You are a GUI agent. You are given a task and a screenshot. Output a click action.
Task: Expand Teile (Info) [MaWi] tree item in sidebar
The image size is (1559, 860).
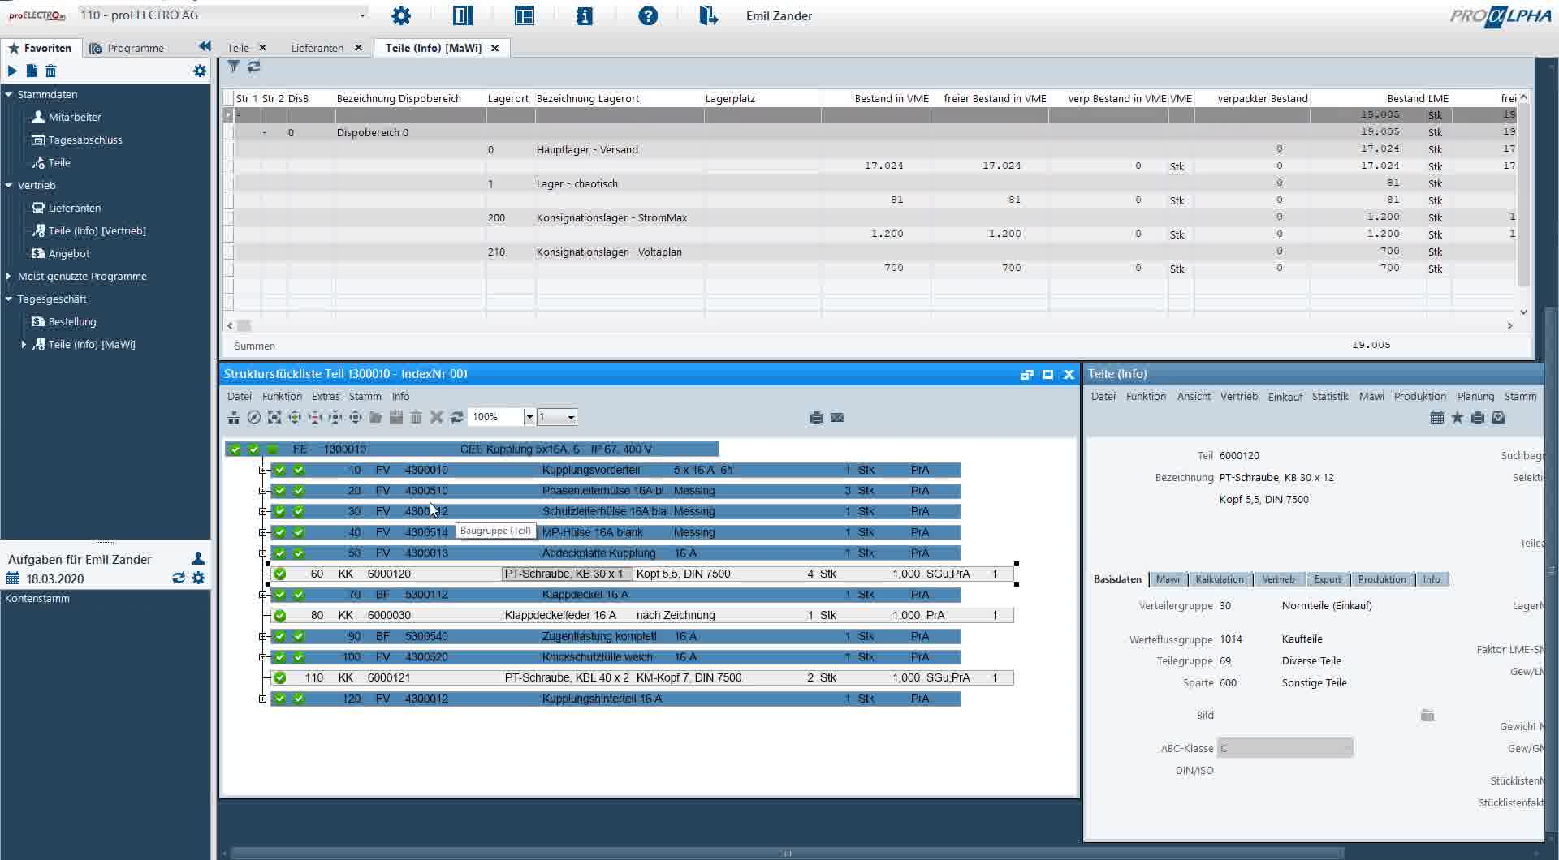click(x=24, y=344)
